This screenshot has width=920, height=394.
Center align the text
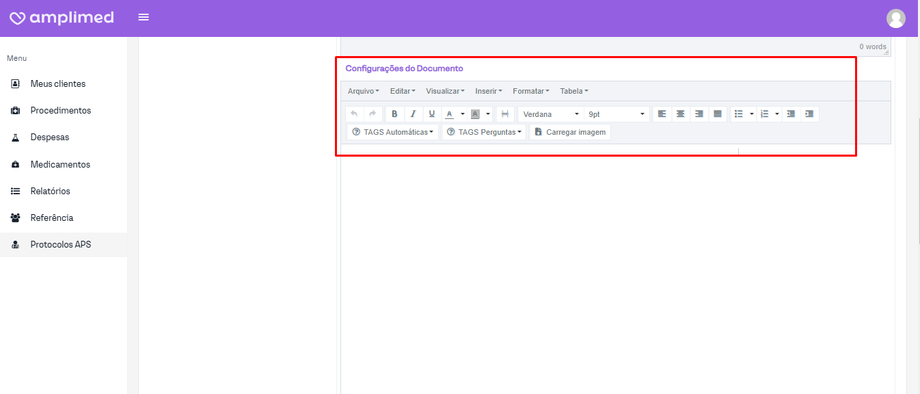680,114
